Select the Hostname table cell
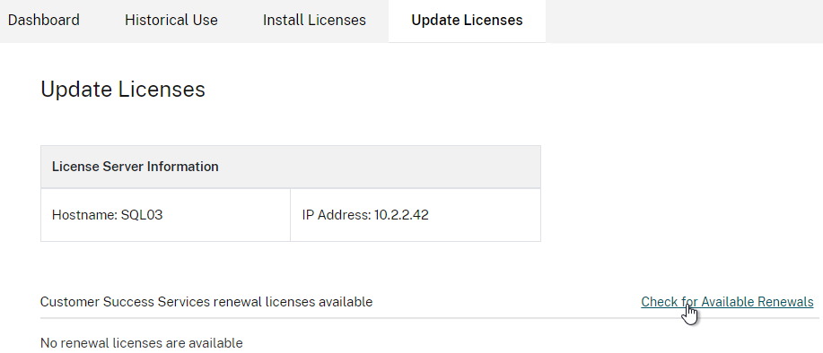Image resolution: width=823 pixels, height=353 pixels. coord(165,215)
